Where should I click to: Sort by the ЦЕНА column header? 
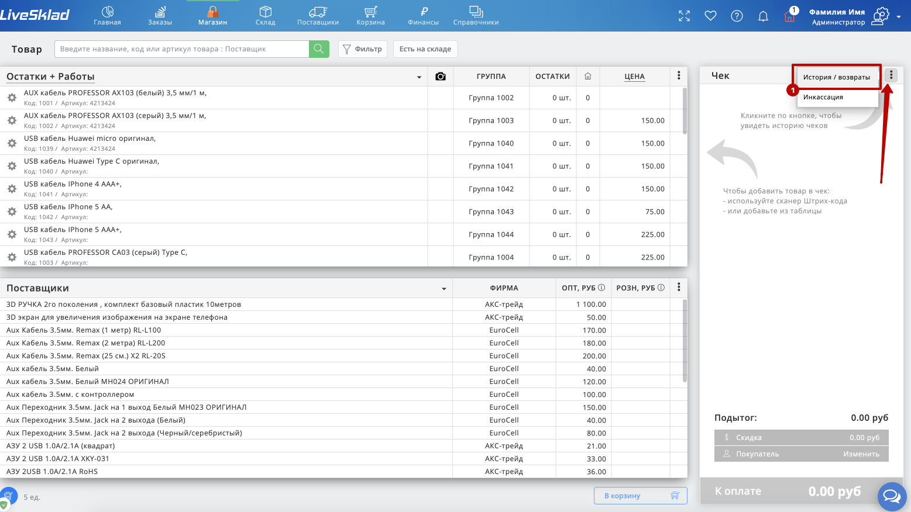(634, 77)
